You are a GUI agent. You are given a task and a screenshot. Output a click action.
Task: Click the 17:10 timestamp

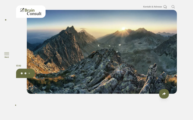click(x=18, y=66)
